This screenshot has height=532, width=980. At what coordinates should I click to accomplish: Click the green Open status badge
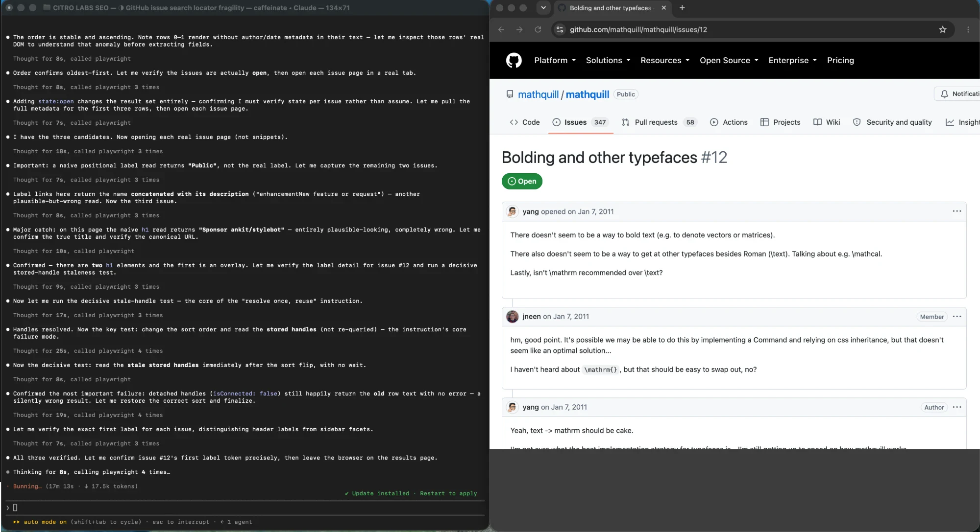click(x=522, y=181)
